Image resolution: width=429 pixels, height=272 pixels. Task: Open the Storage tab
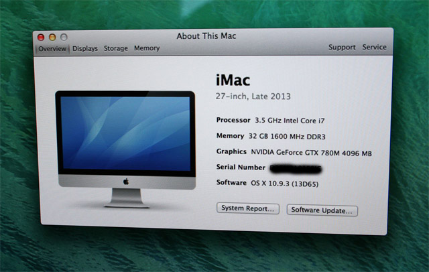tap(116, 48)
